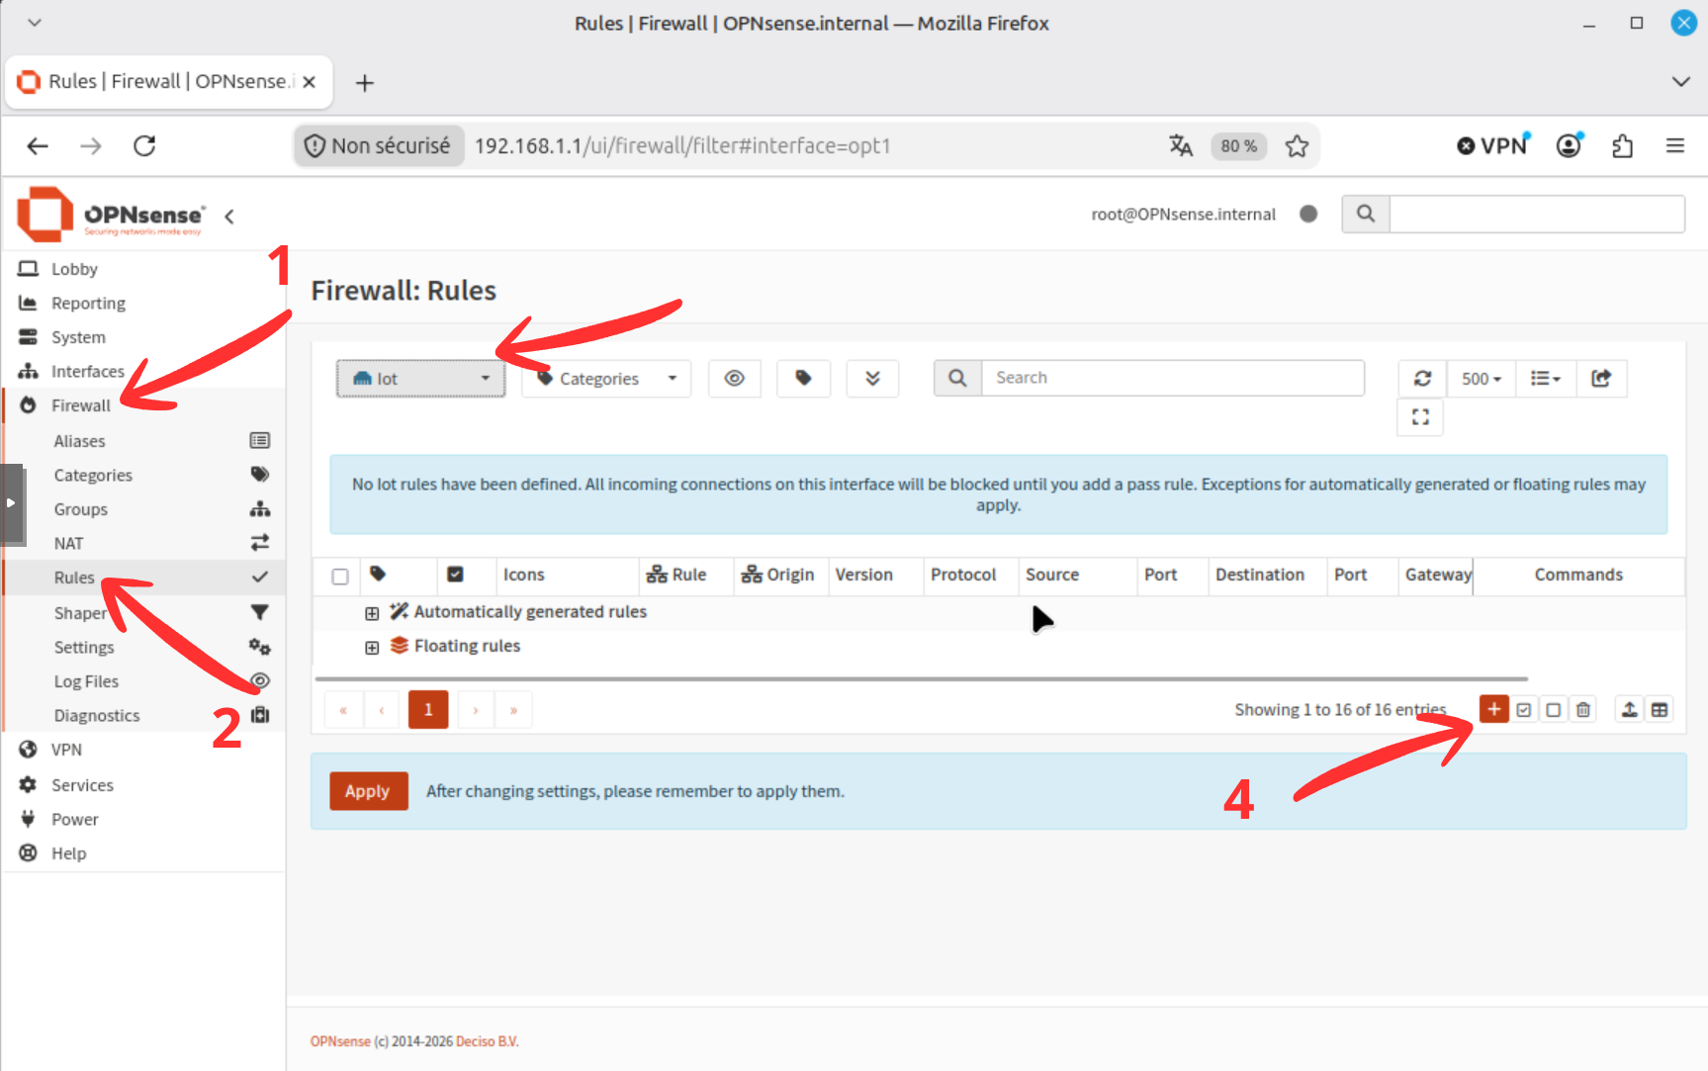This screenshot has height=1071, width=1708.
Task: Click the Firefox address bar URL
Action: (682, 146)
